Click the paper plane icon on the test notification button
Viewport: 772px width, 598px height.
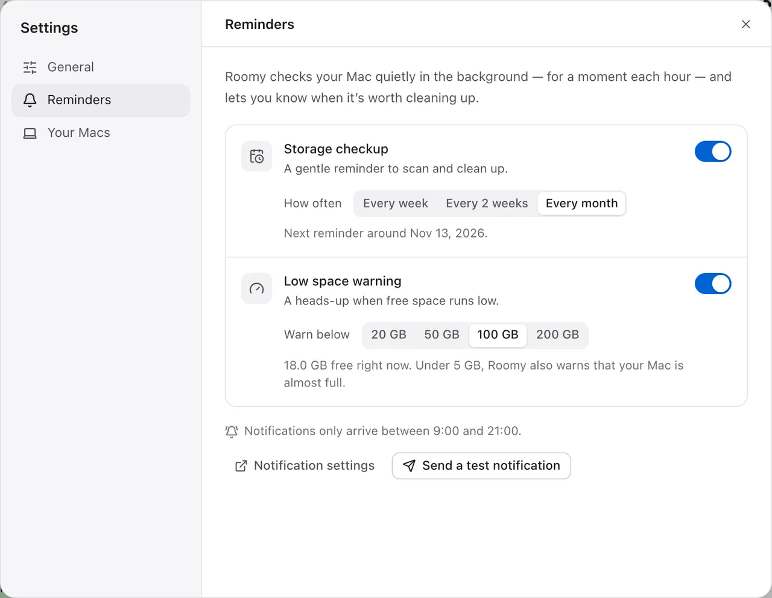click(x=409, y=466)
